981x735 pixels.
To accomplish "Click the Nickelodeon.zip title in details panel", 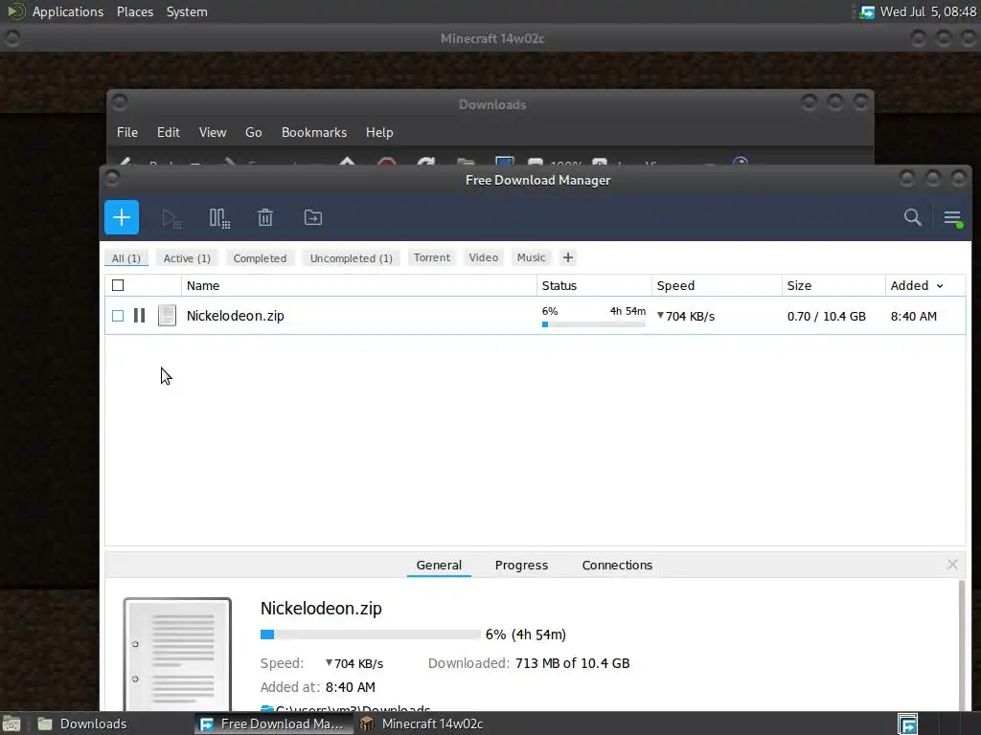I will pyautogui.click(x=321, y=608).
